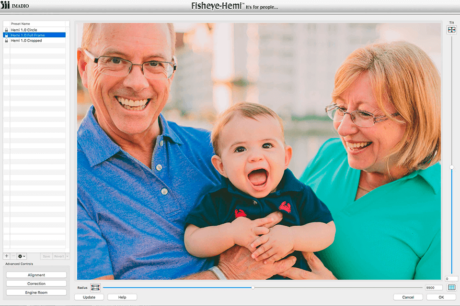Select the Hemi 1.0 Circle preset

pyautogui.click(x=24, y=30)
